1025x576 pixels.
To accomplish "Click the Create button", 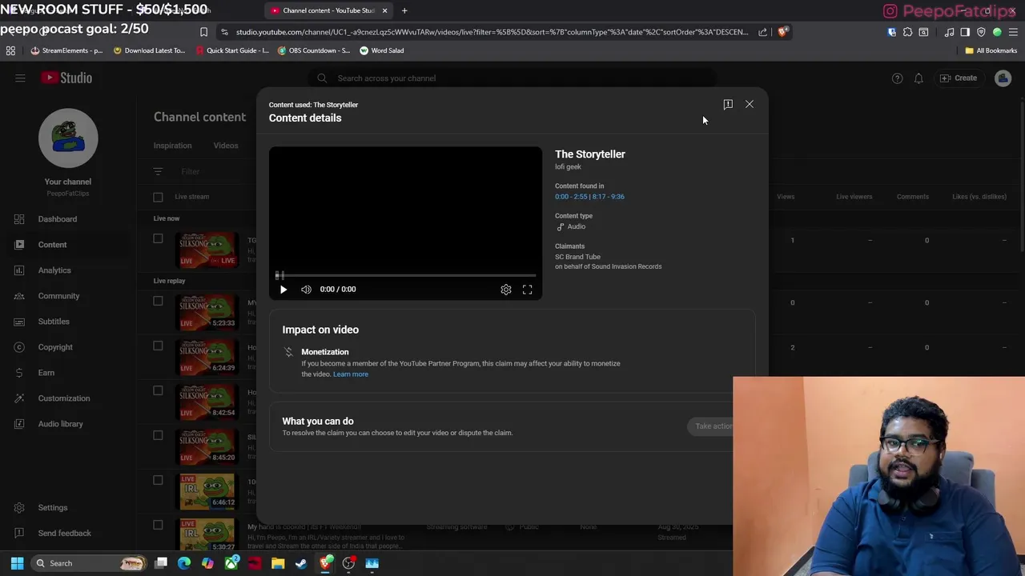I will (x=959, y=78).
